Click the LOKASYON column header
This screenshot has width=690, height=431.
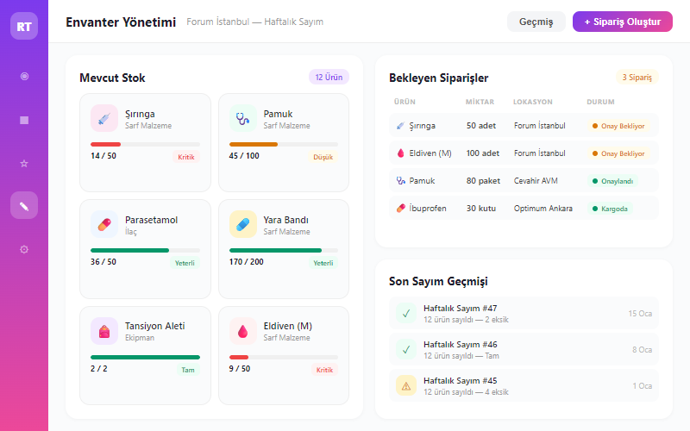tap(533, 102)
